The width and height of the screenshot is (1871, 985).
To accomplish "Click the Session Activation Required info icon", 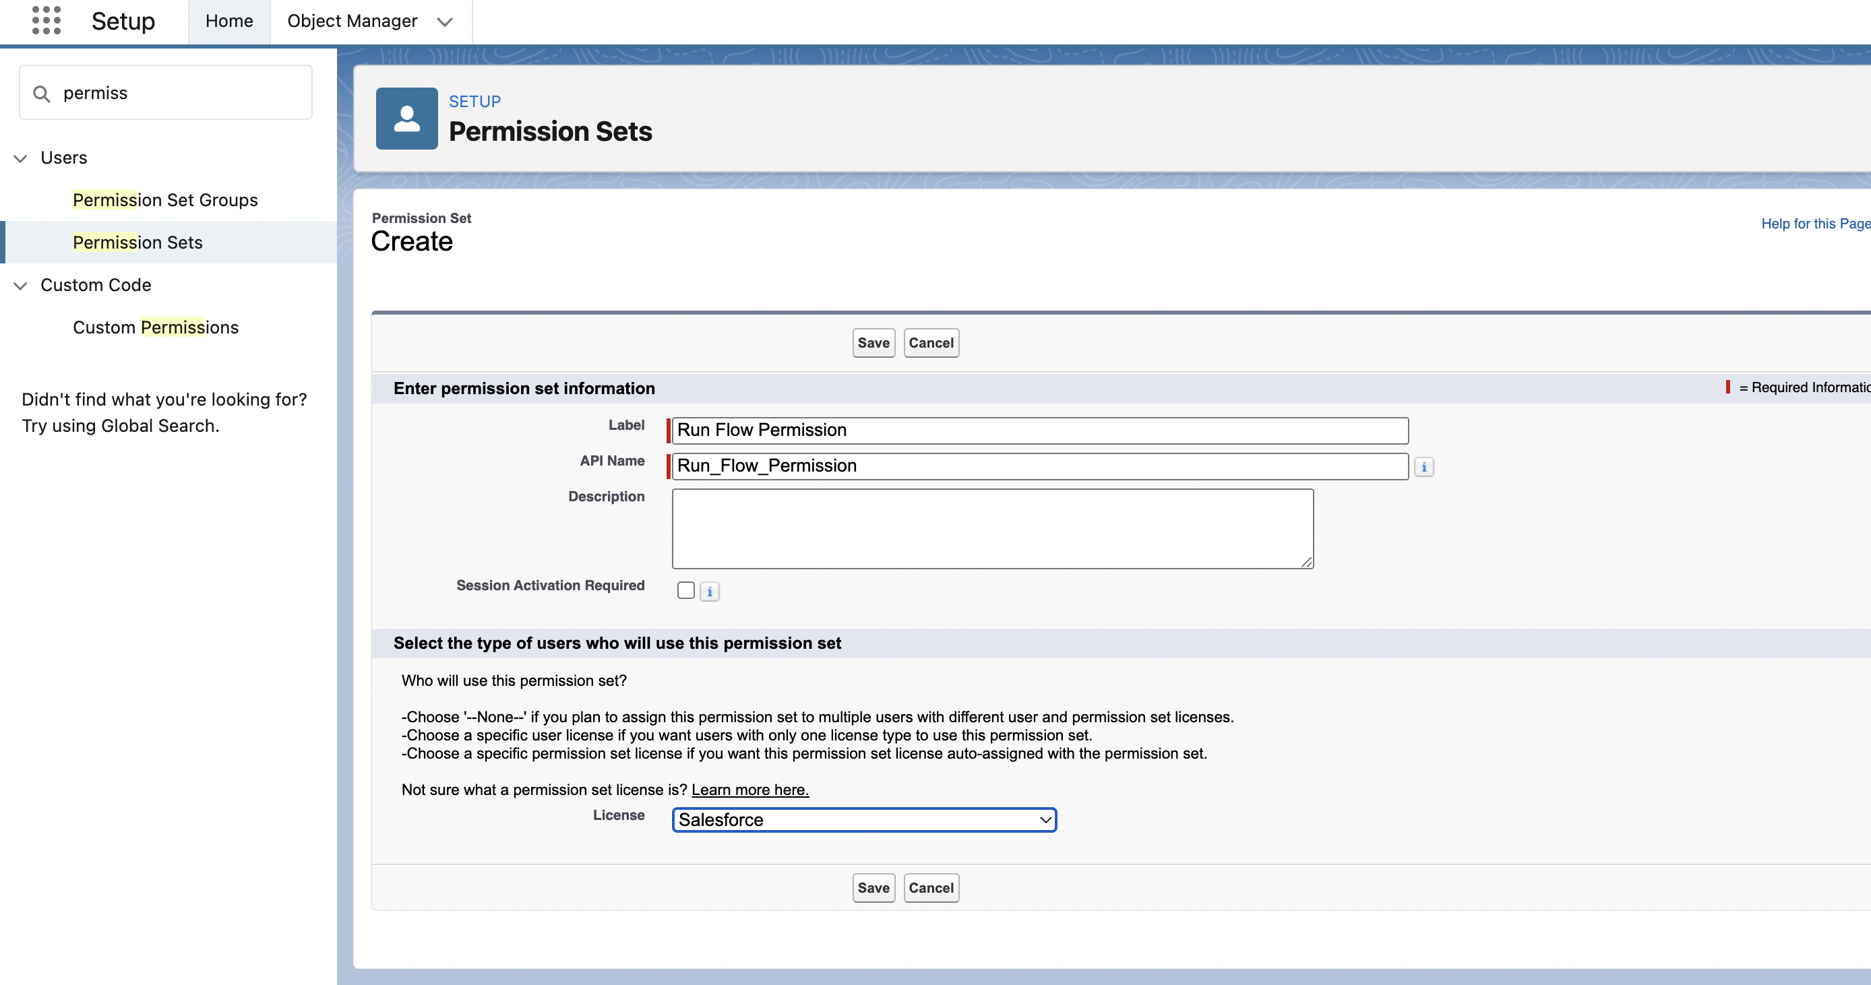I will coord(709,592).
